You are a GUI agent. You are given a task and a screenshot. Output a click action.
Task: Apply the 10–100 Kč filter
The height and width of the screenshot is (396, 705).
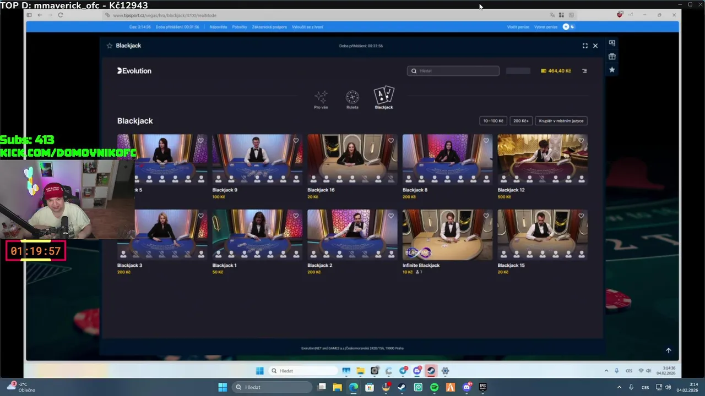click(493, 121)
